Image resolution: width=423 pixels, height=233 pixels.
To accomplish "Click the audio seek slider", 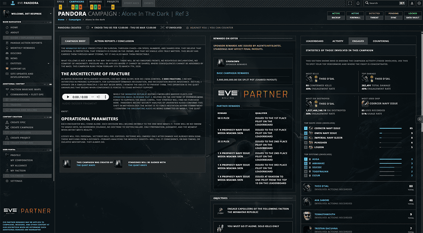I will point(93,97).
